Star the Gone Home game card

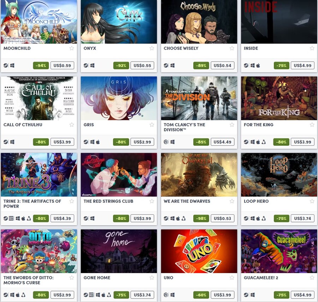click(152, 278)
